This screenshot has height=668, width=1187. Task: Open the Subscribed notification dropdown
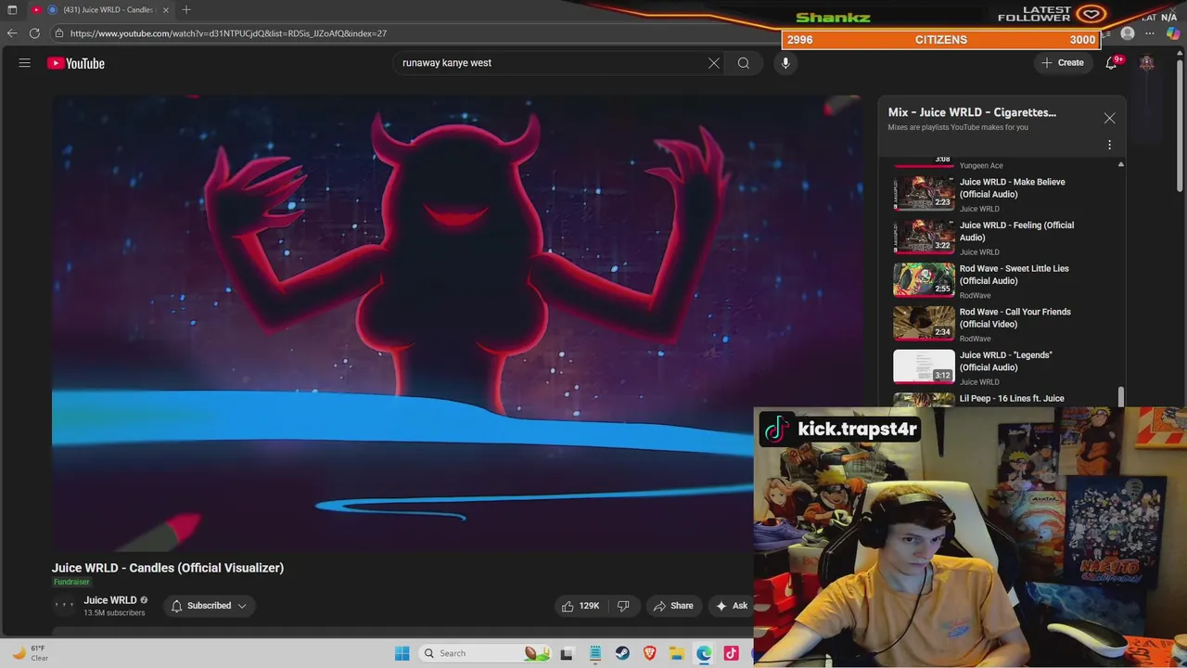click(210, 606)
